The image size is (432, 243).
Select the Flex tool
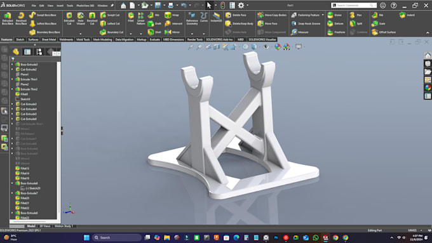[x=356, y=15]
